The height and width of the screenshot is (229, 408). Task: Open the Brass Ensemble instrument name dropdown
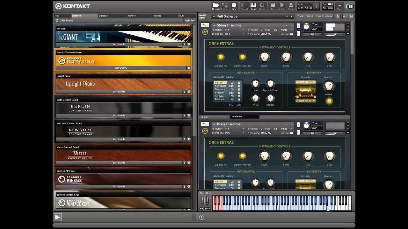[214, 124]
